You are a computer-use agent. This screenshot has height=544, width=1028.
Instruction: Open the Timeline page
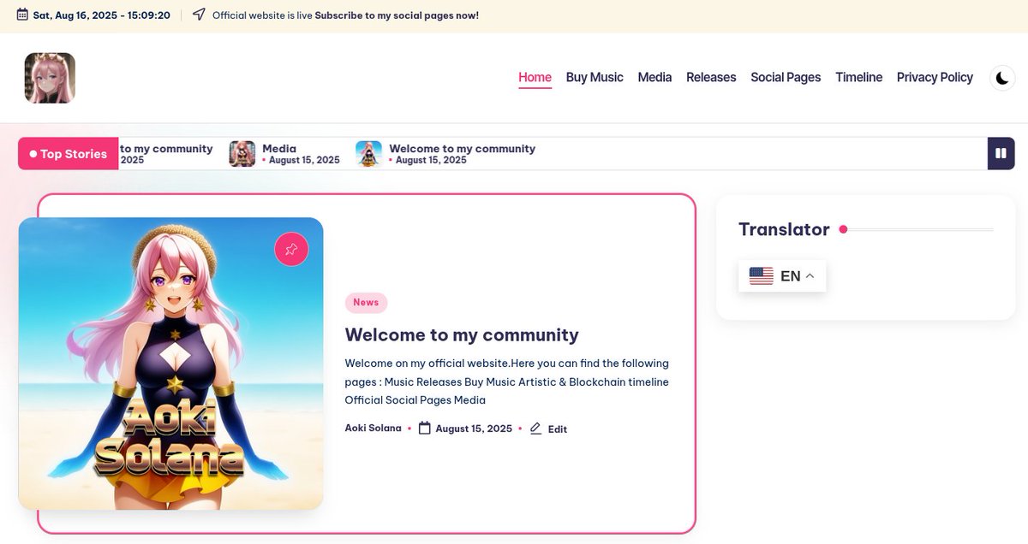pos(858,78)
